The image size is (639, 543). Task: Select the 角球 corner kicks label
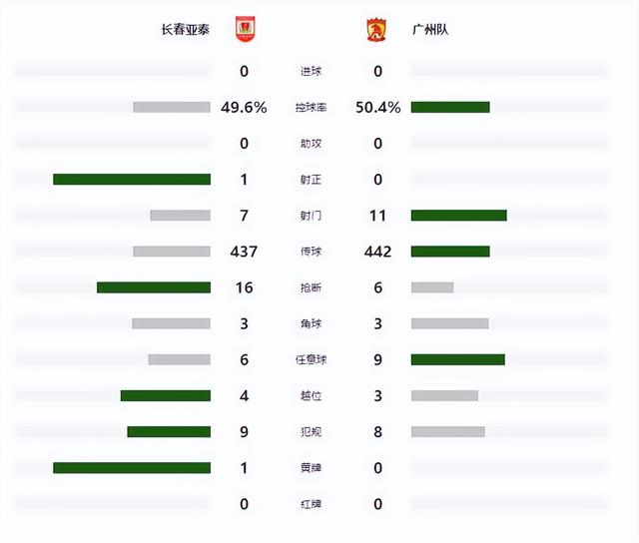pyautogui.click(x=311, y=323)
